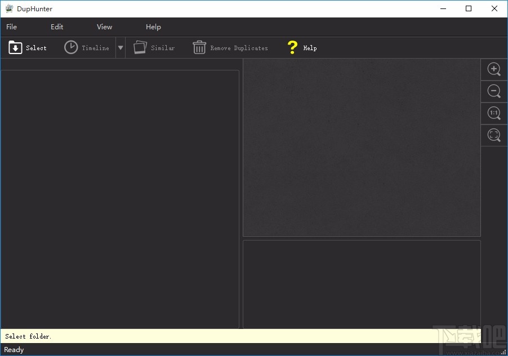
Task: Open Help via the yellow question mark
Action: [x=292, y=48]
